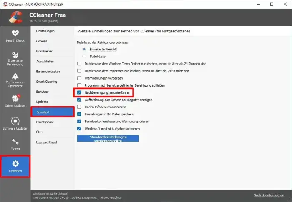Check In den Infobereich minimieren
292x202 pixels.
point(79,107)
